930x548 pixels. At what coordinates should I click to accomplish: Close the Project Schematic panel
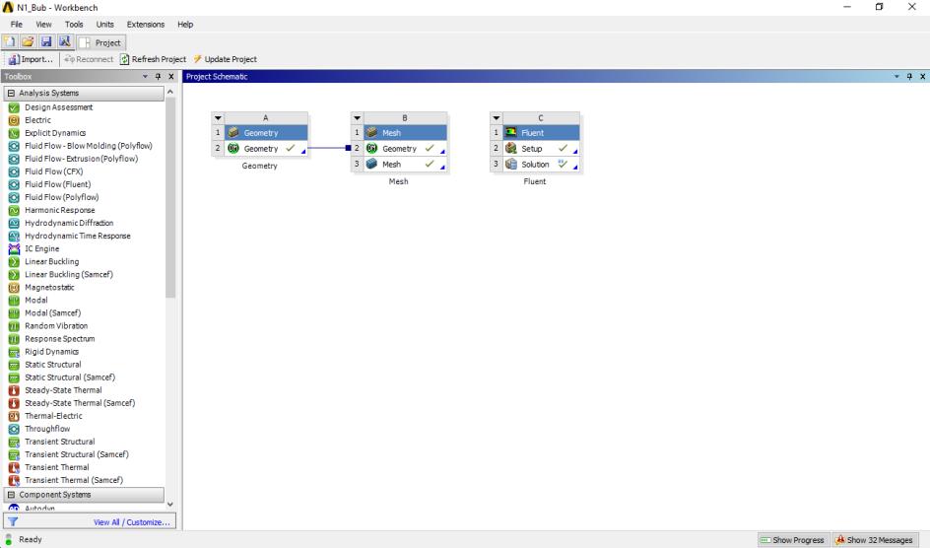point(922,77)
